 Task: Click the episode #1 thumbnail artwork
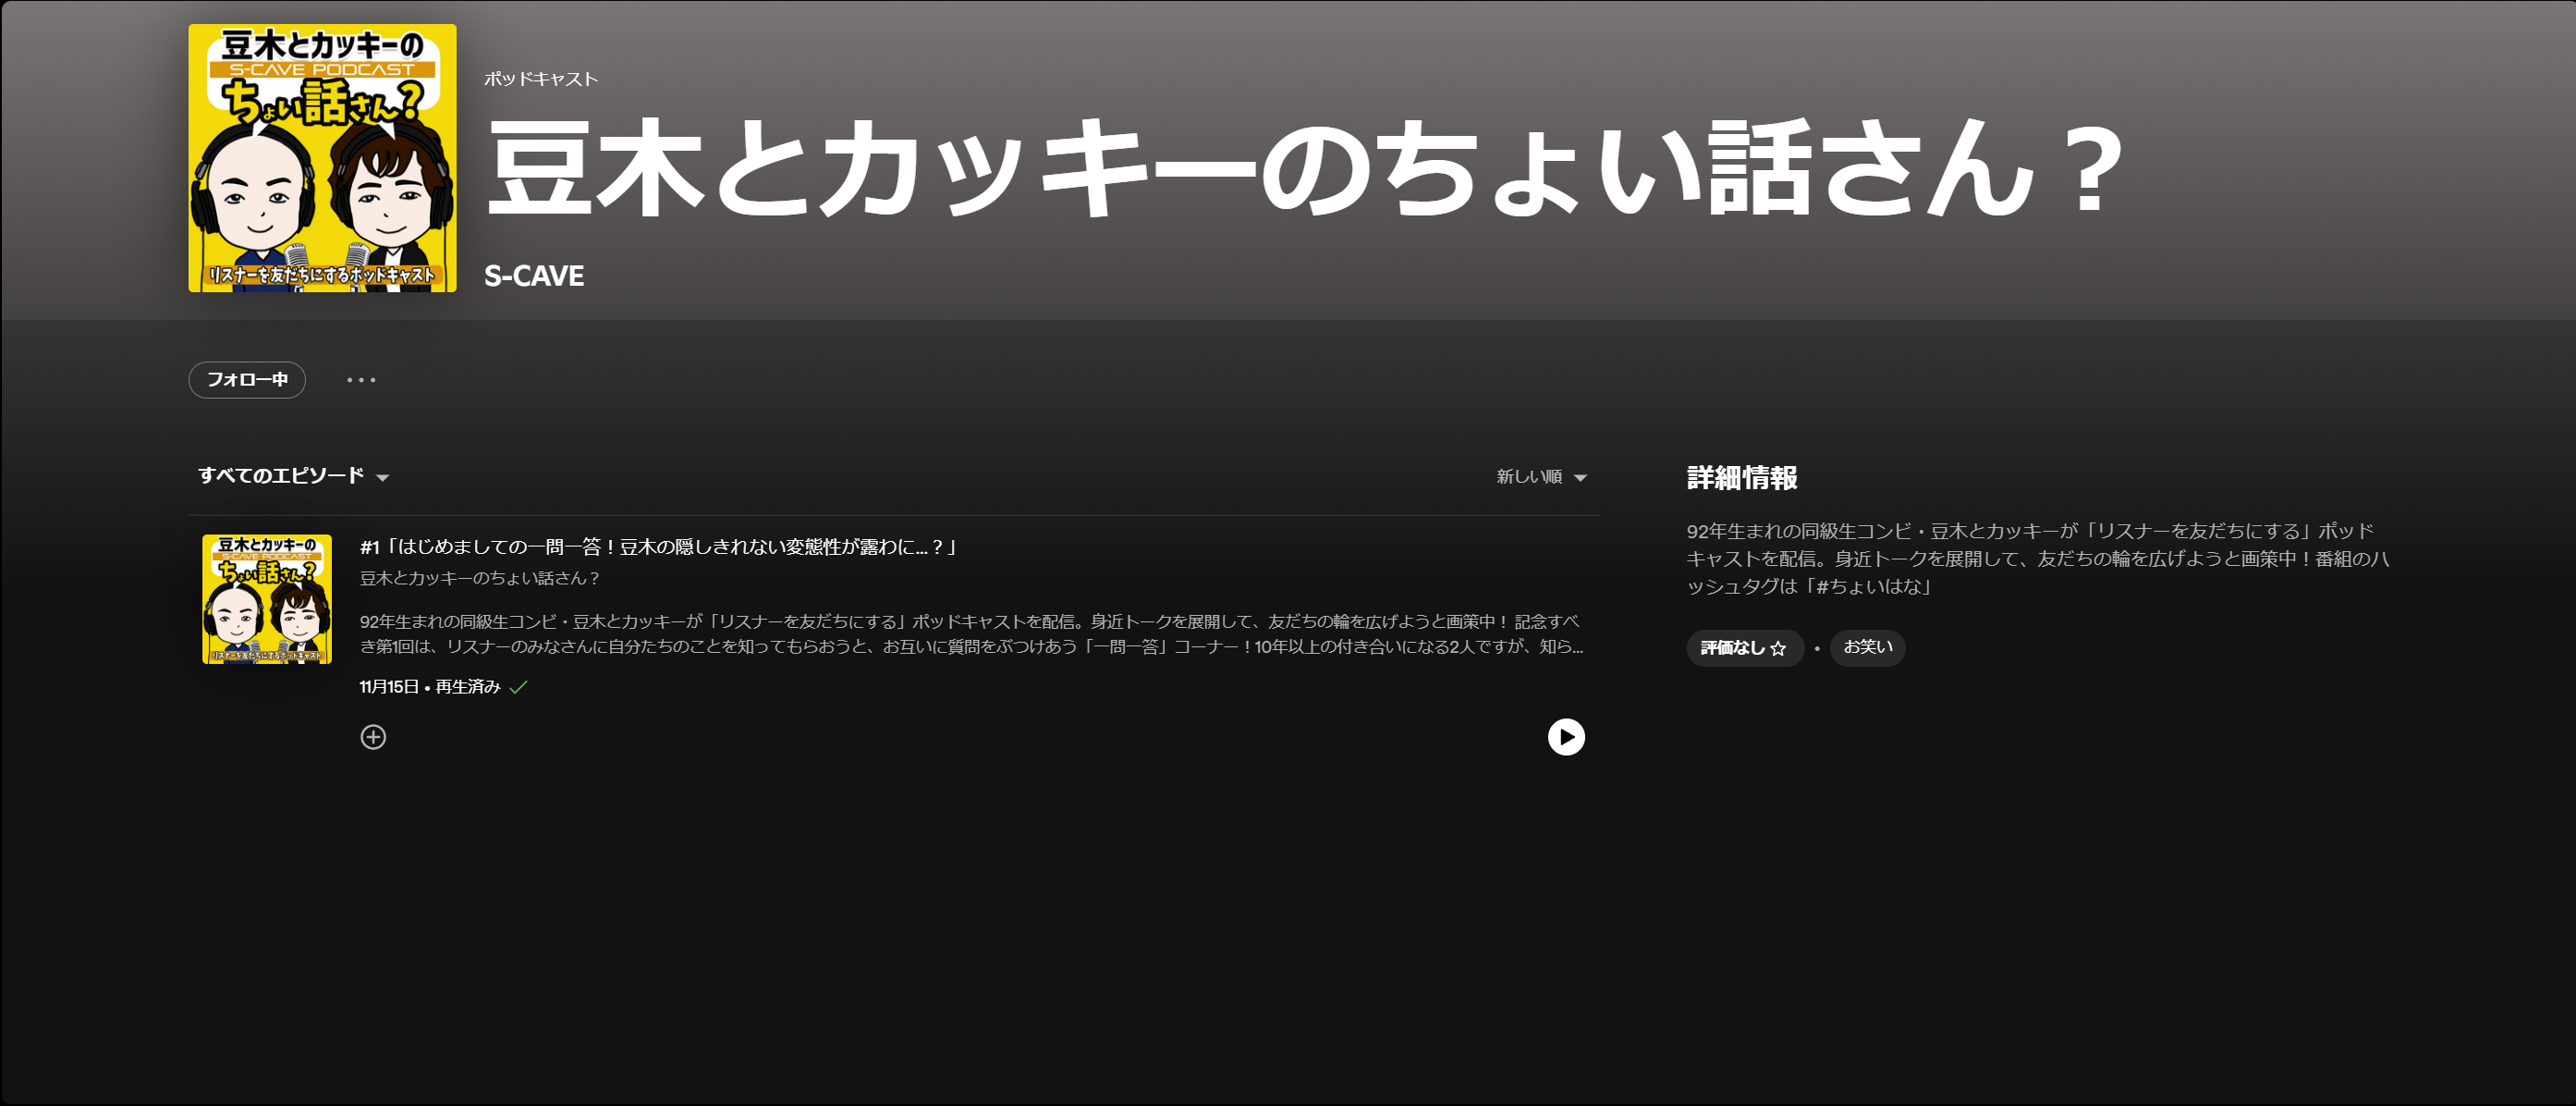pyautogui.click(x=267, y=598)
